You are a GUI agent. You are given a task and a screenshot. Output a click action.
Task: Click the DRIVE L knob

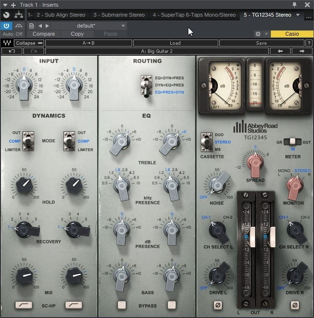coord(217,275)
